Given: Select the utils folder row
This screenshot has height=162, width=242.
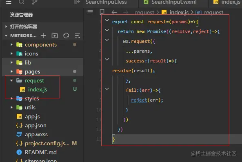Looking at the screenshot, I should tap(42, 107).
